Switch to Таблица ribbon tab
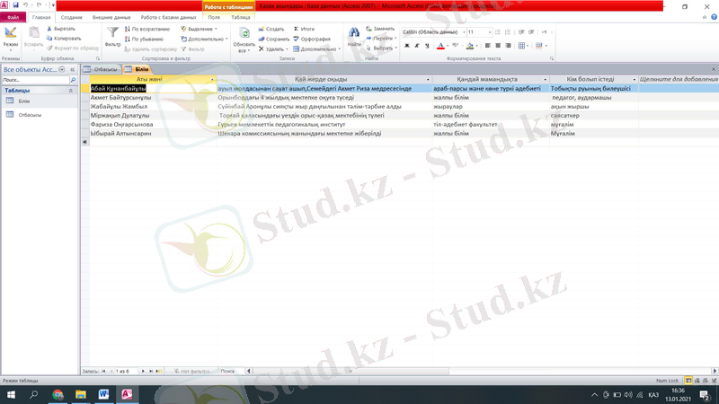 (240, 17)
